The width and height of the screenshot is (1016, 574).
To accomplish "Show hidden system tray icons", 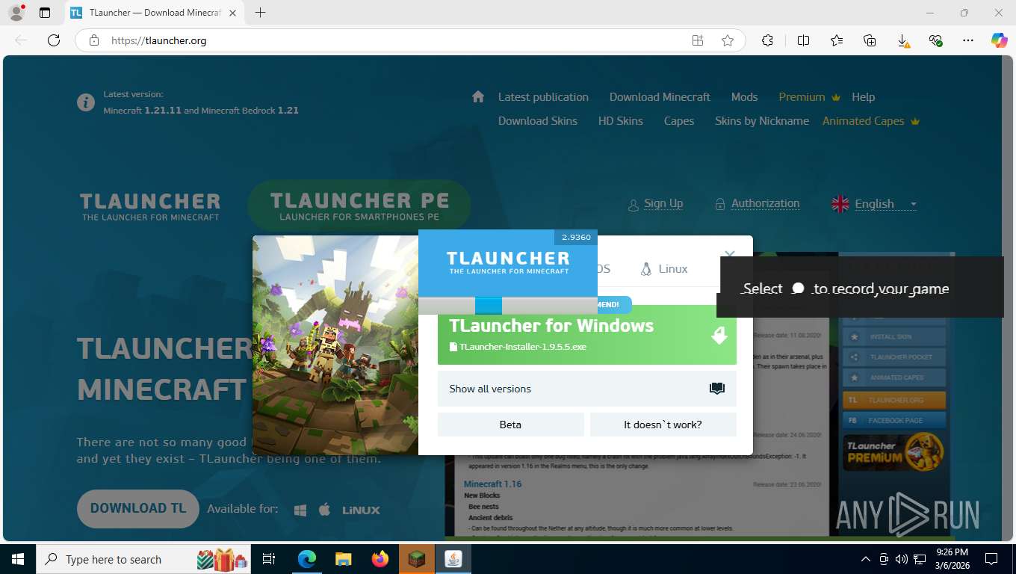I will [866, 559].
